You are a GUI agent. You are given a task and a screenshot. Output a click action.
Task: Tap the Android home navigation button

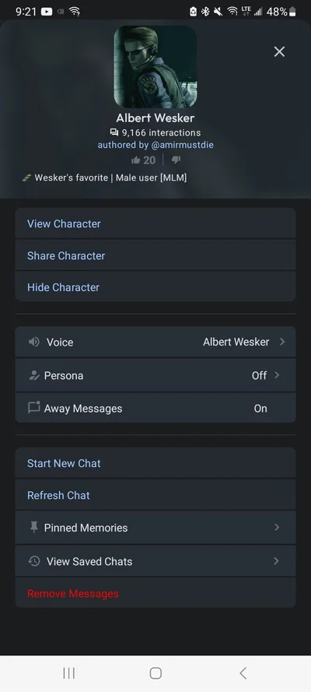(155, 673)
